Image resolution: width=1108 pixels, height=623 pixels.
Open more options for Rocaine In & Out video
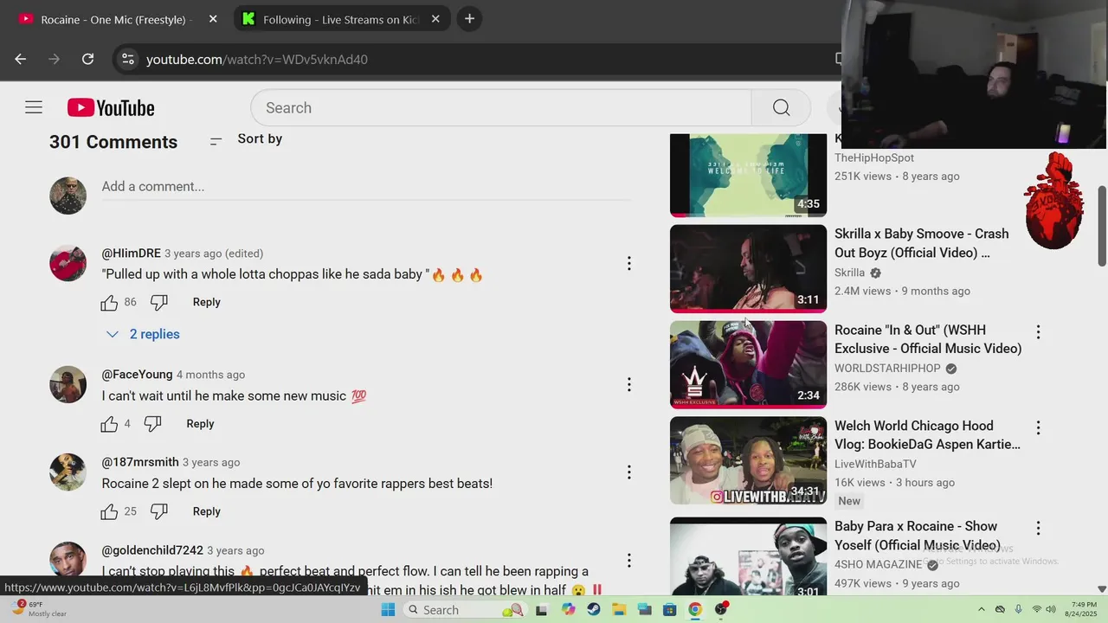[1038, 331]
